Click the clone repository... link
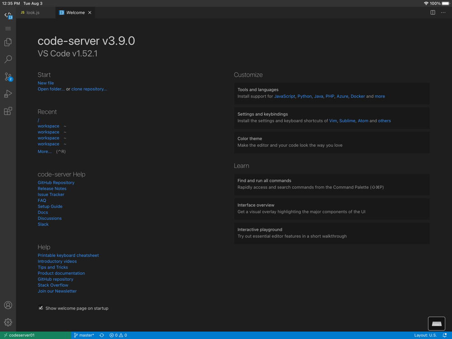Viewport: 452px width, 339px height. [89, 89]
